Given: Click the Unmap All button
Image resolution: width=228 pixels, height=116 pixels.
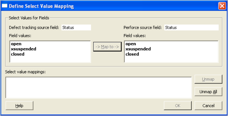Looking at the screenshot, I should pos(208,92).
